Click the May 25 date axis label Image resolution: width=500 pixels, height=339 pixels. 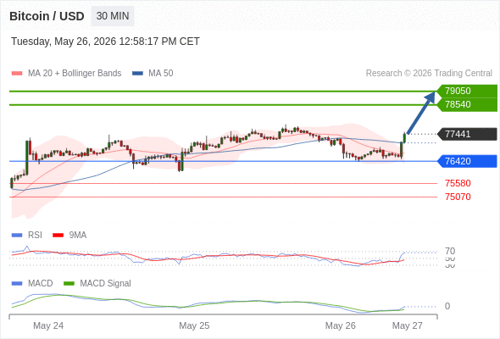[194, 325]
